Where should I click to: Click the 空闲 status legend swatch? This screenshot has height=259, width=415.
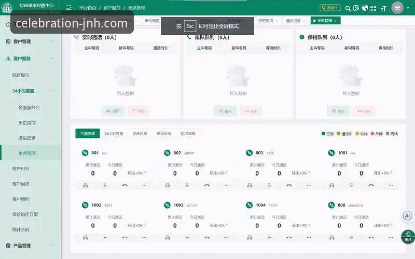323,134
